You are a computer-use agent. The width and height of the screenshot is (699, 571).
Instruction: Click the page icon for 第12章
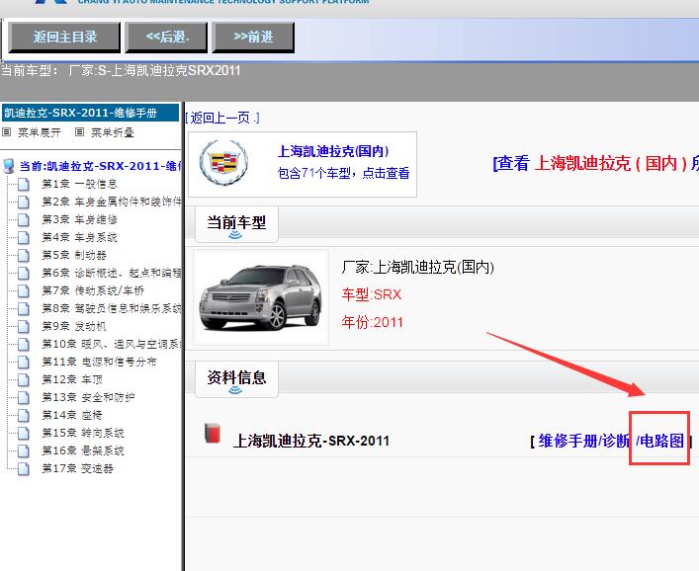(24, 380)
